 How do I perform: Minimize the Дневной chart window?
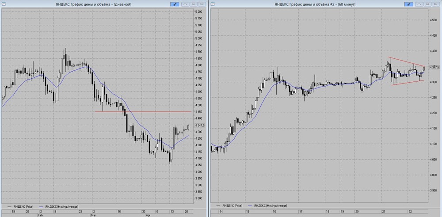pos(185,4)
